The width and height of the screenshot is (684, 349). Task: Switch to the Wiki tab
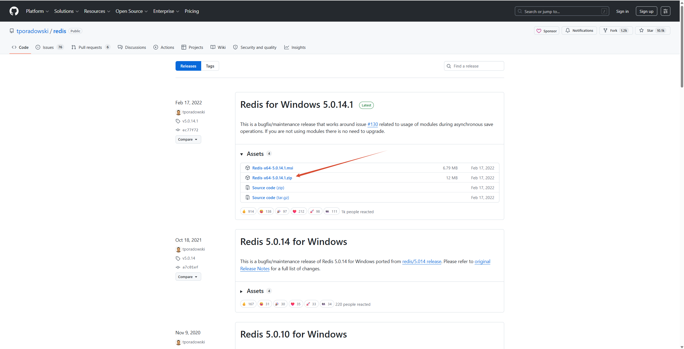[218, 47]
